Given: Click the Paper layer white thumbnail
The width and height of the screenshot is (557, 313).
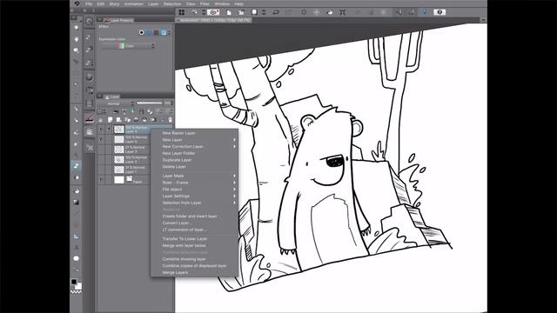Looking at the screenshot, I should click(x=119, y=180).
